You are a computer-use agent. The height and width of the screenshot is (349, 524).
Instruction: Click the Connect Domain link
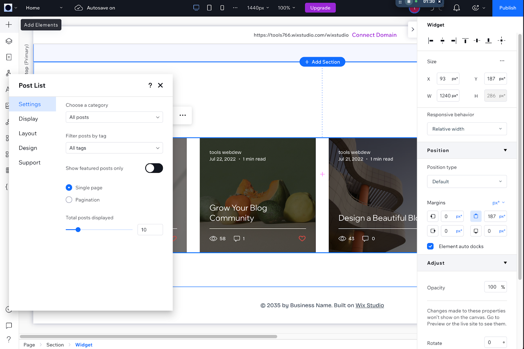[x=374, y=35]
